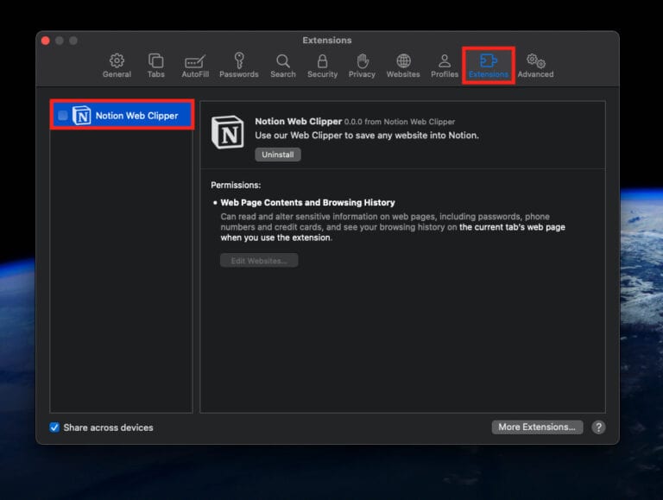This screenshot has height=500, width=663.
Task: Toggle Share across devices checkbox
Action: (55, 427)
